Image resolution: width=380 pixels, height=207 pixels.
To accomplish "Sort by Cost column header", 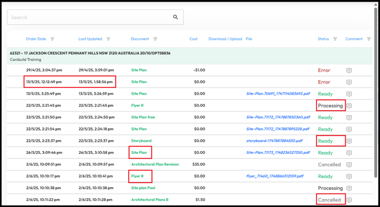I will click(193, 39).
